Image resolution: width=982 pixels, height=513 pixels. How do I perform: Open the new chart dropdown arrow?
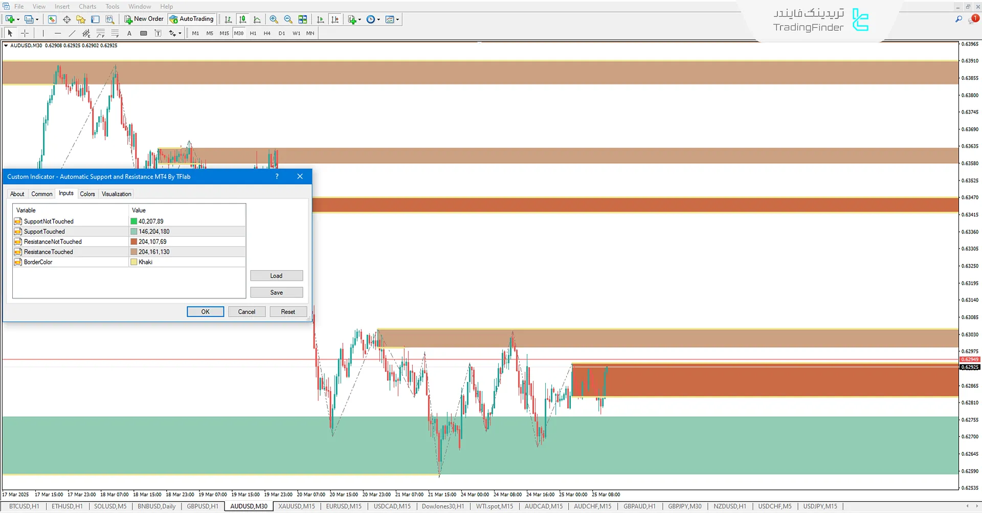[18, 19]
